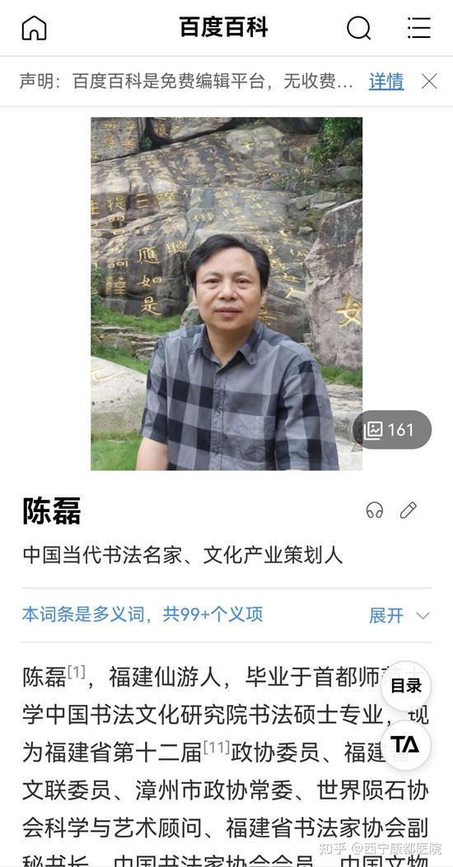
Task: Tap the TA floating button
Action: coord(406,744)
